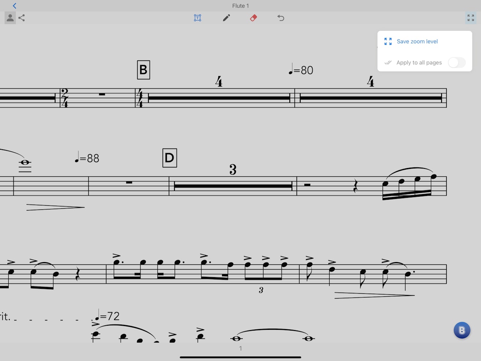Open the user profile icon
Screen dimensions: 481x361
click(x=10, y=18)
